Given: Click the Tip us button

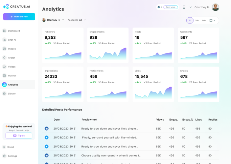Looking at the screenshot, I should (x=19, y=135).
